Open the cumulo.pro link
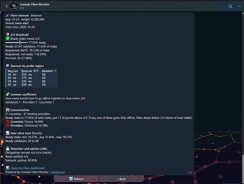 (x=58, y=172)
